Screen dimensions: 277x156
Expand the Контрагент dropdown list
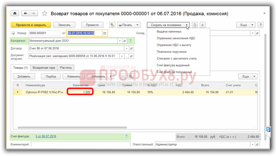pyautogui.click(x=120, y=41)
